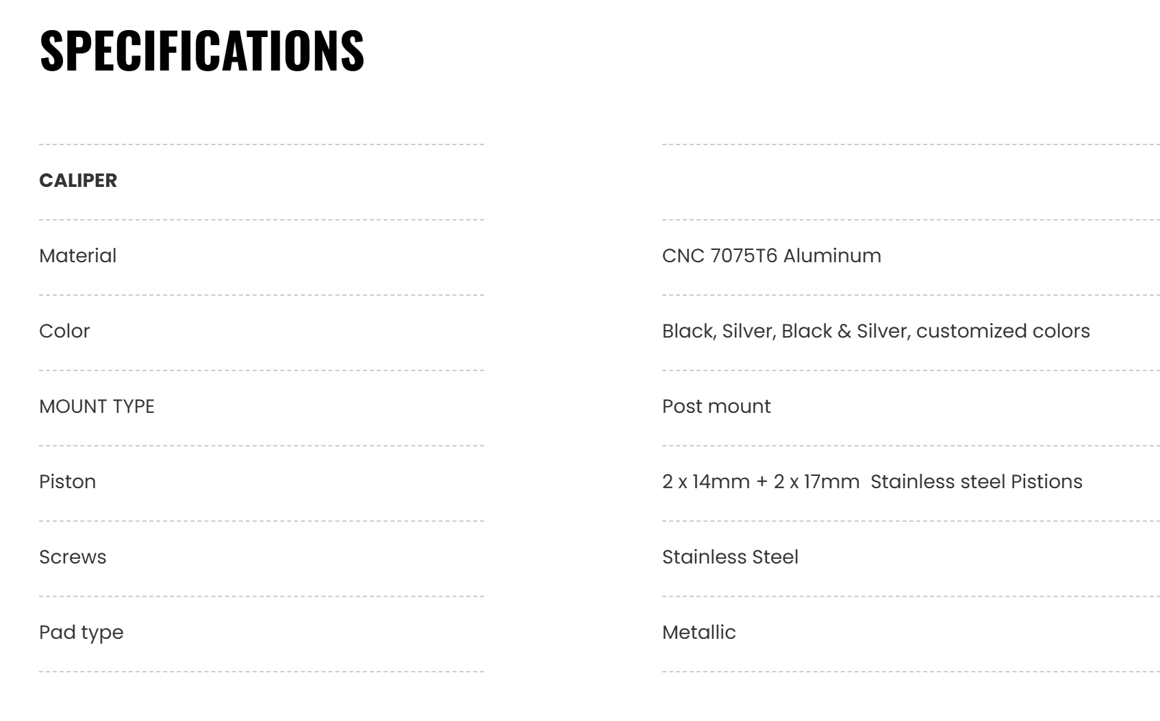Click the 'Stainless steel Pistions' text
Screen dimensions: 1160x721
(976, 482)
